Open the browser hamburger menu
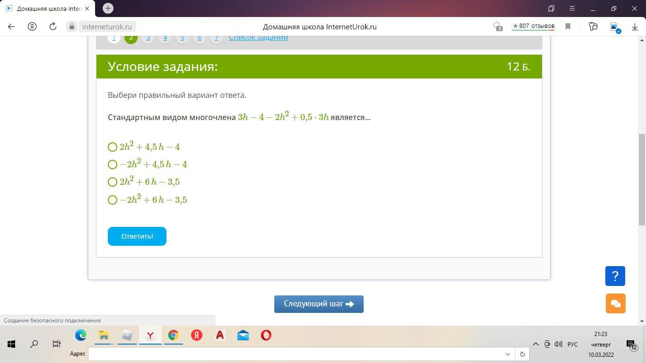The image size is (646, 363). point(572,9)
